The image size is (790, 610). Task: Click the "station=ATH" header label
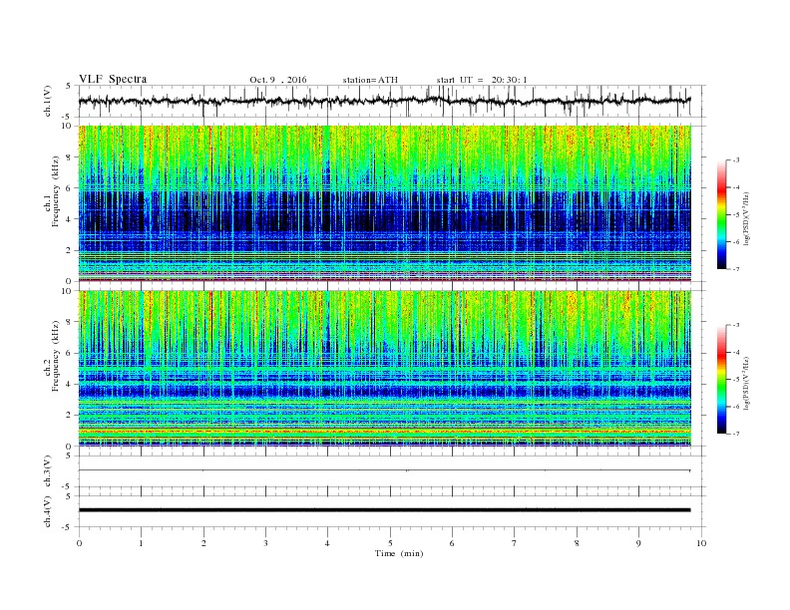coord(370,80)
